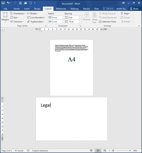Screen dimensions: 142x153
Task: Click the zoom out minus button
Action: click(x=110, y=151)
